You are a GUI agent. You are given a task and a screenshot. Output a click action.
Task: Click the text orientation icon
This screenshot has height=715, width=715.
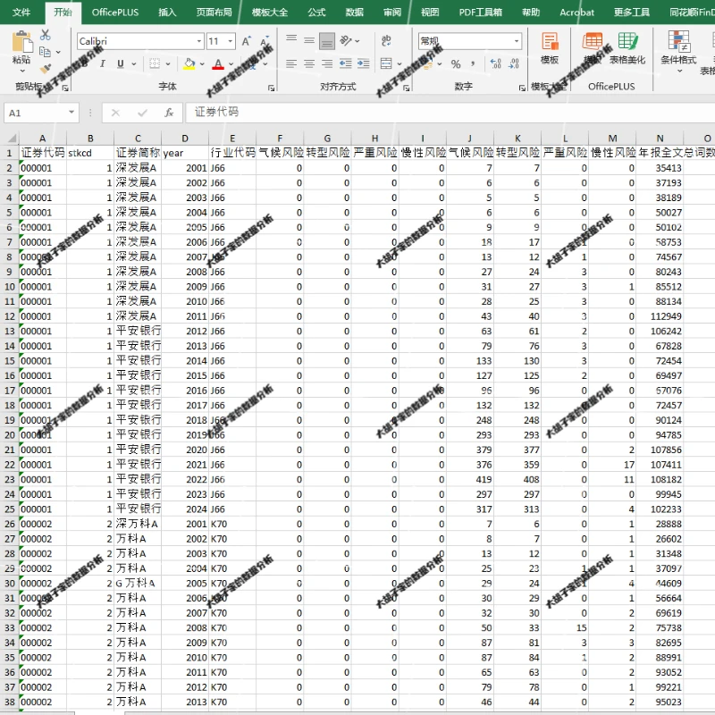pos(346,40)
